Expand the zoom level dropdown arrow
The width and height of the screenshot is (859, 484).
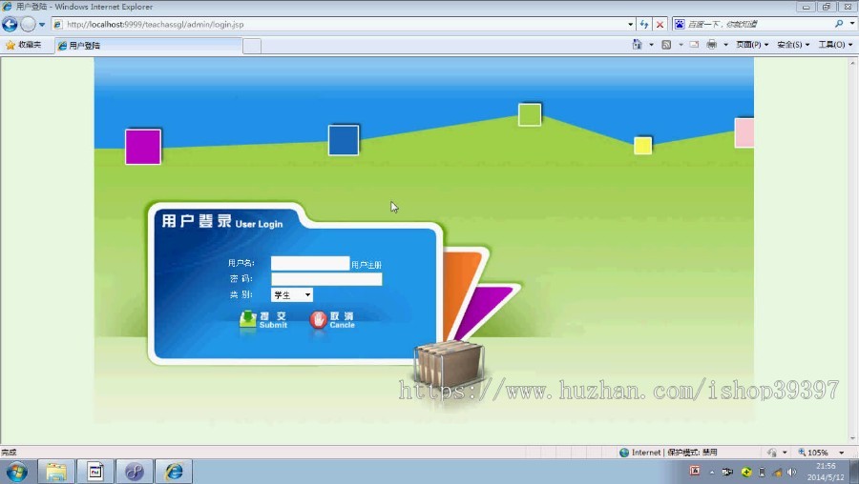click(x=842, y=453)
